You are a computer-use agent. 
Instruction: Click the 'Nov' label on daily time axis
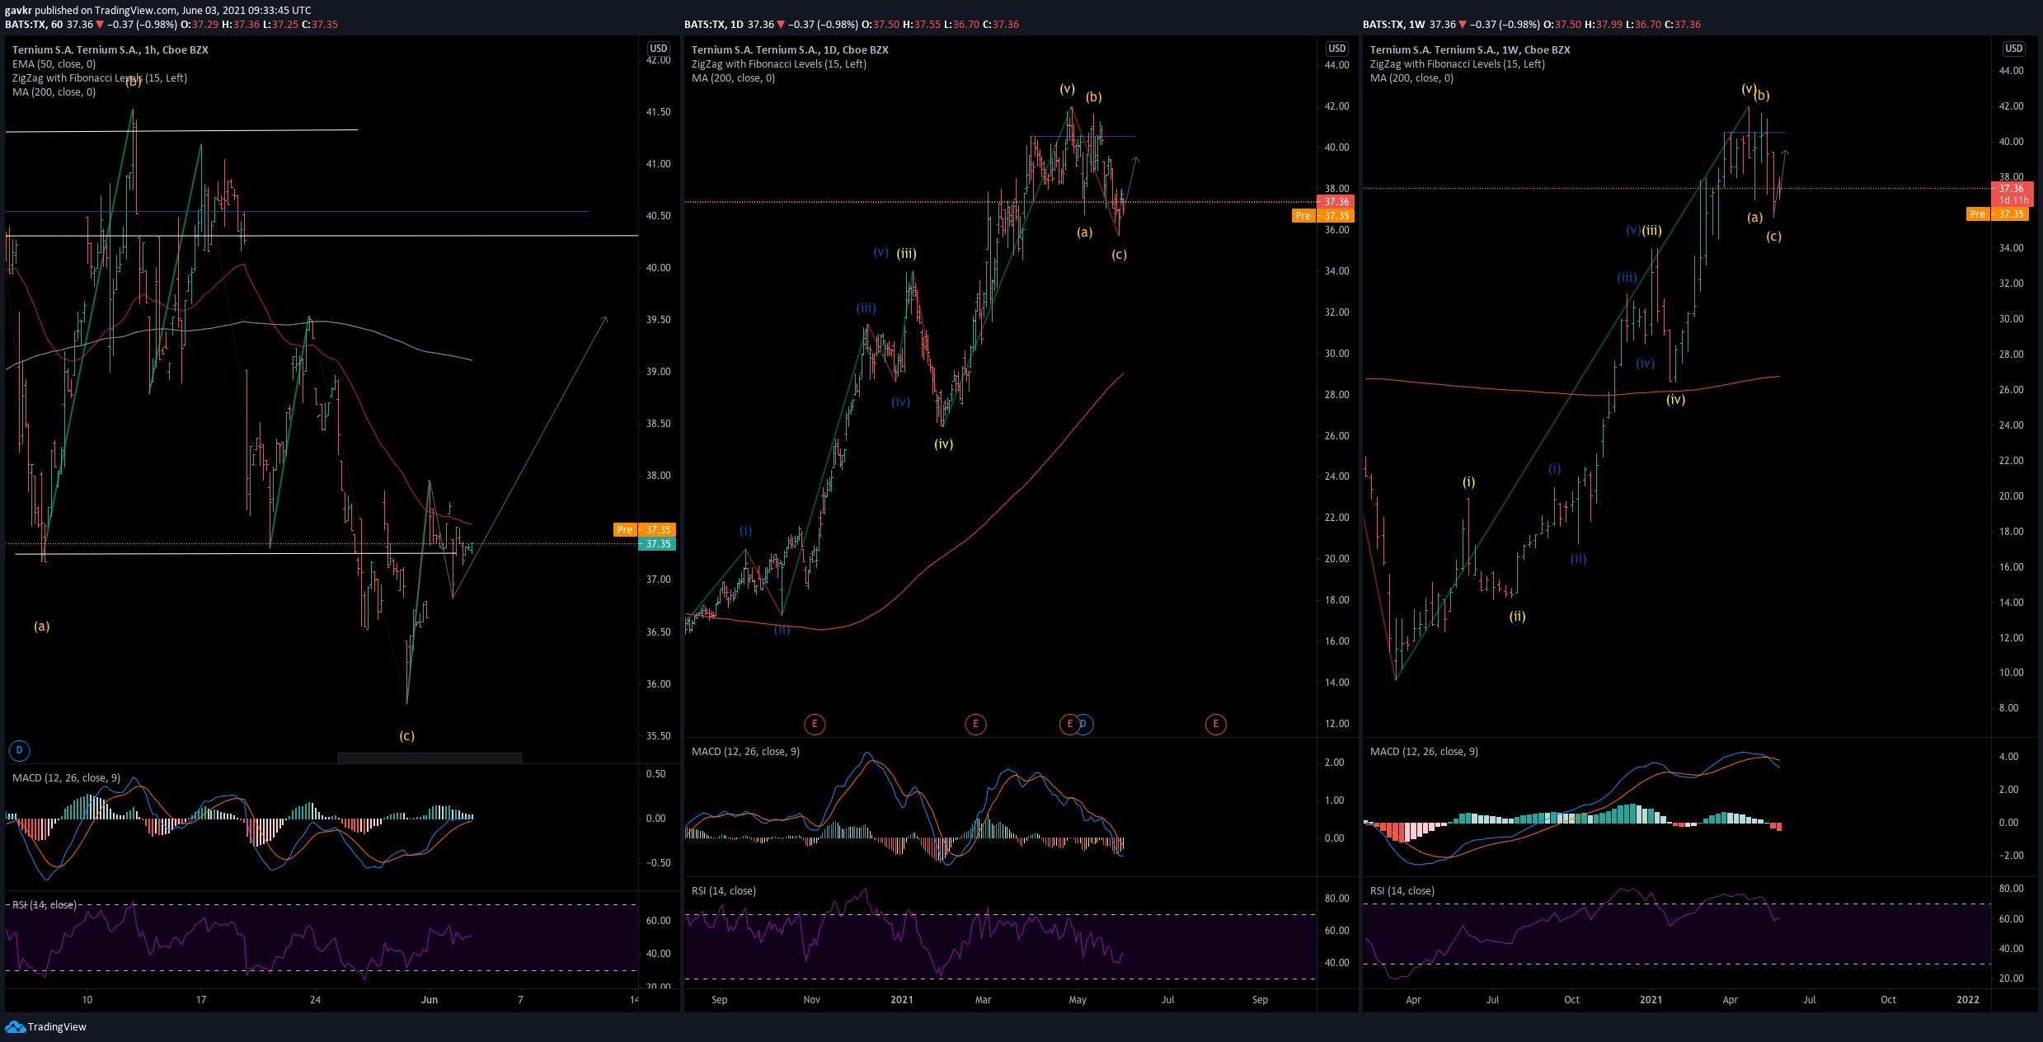point(811,999)
